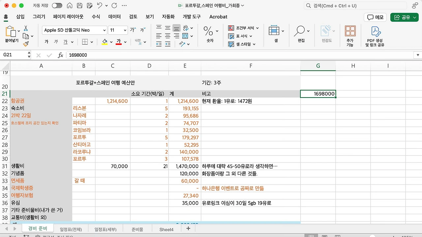Screen dimensions: 422x237
Task: Click the wrap text icon
Action: point(186,28)
